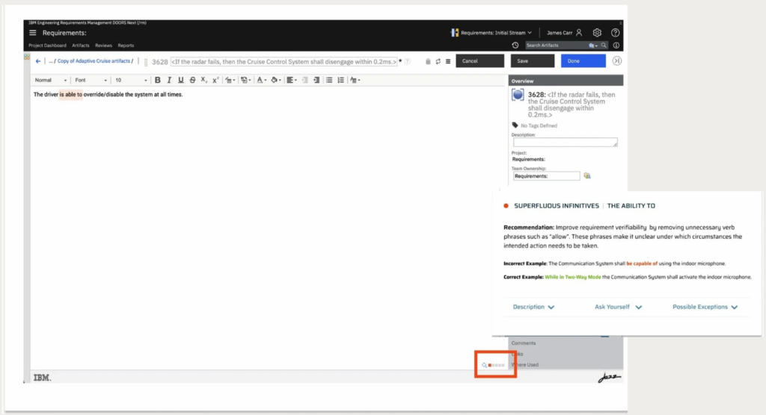This screenshot has height=415, width=766.
Task: Click the help question mark icon
Action: point(615,33)
